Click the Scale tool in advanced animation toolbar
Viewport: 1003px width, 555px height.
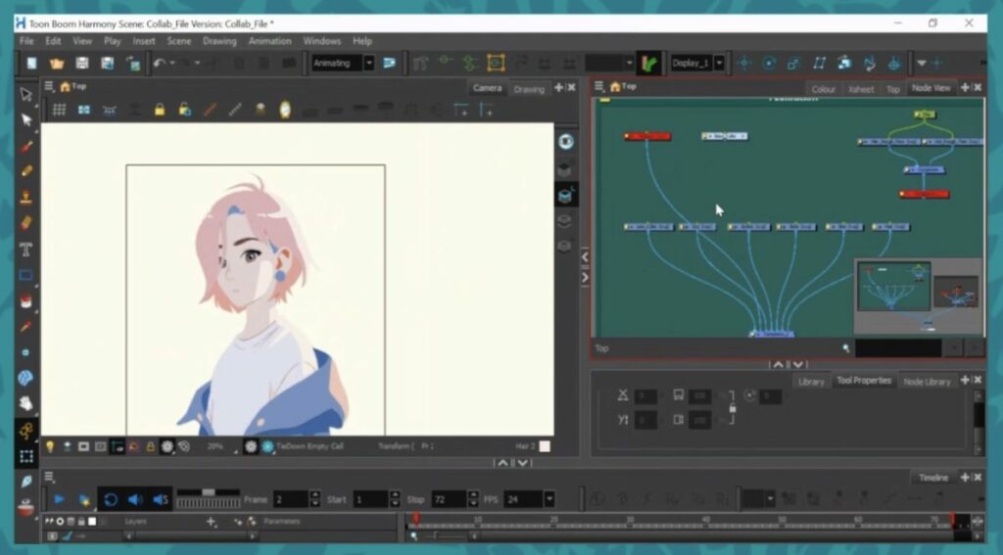tap(793, 64)
